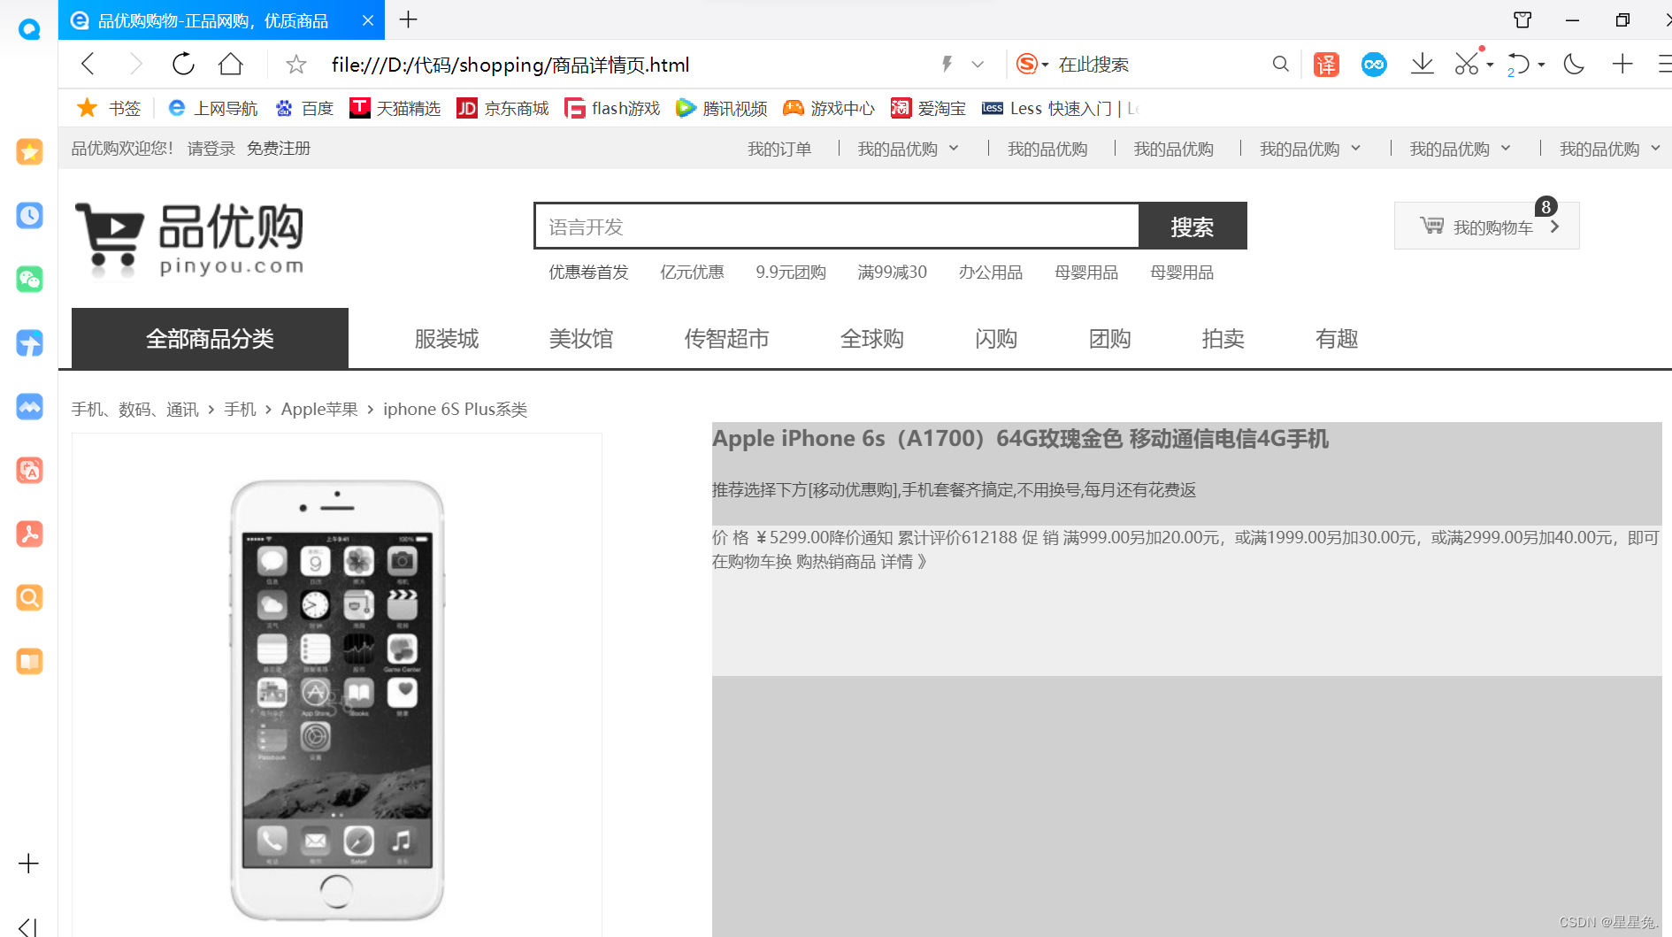Click the sidebar orange search icon
Viewport: 1672px width, 937px height.
(x=29, y=597)
